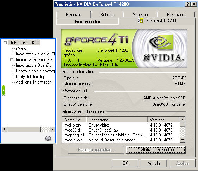This screenshot has width=198, height=171.
Task: Open the Gestione colori tab
Action: pos(87,22)
